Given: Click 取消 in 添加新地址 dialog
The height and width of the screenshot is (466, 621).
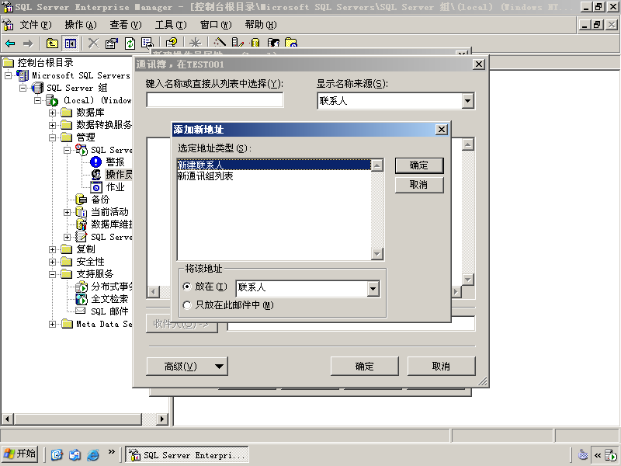Looking at the screenshot, I should 419,185.
